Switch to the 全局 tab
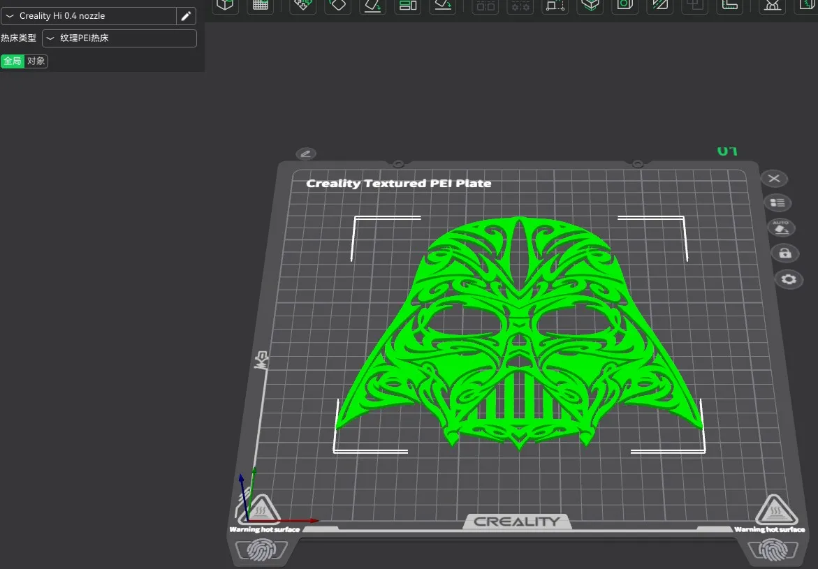The image size is (818, 569). click(x=13, y=61)
